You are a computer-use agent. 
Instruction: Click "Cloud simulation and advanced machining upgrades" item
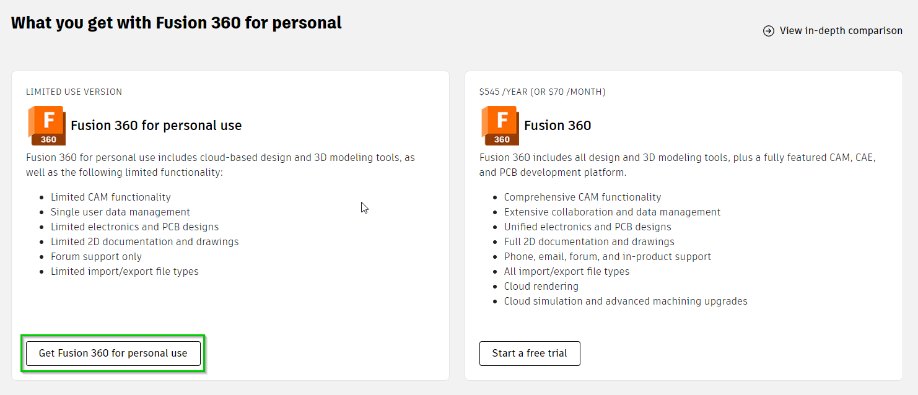(626, 301)
